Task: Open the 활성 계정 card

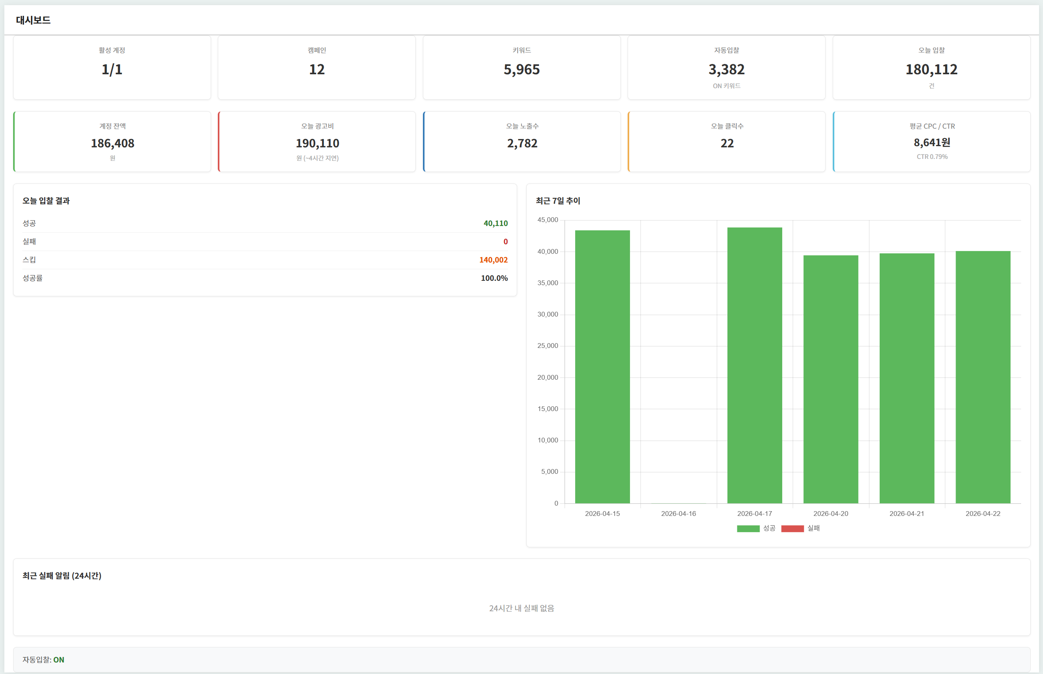Action: 112,68
